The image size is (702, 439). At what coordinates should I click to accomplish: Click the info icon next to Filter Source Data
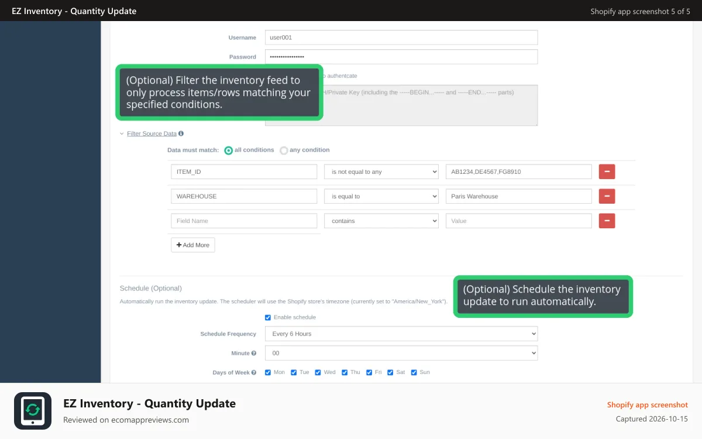(181, 133)
